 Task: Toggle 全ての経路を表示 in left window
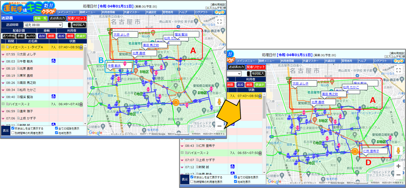[56, 128]
